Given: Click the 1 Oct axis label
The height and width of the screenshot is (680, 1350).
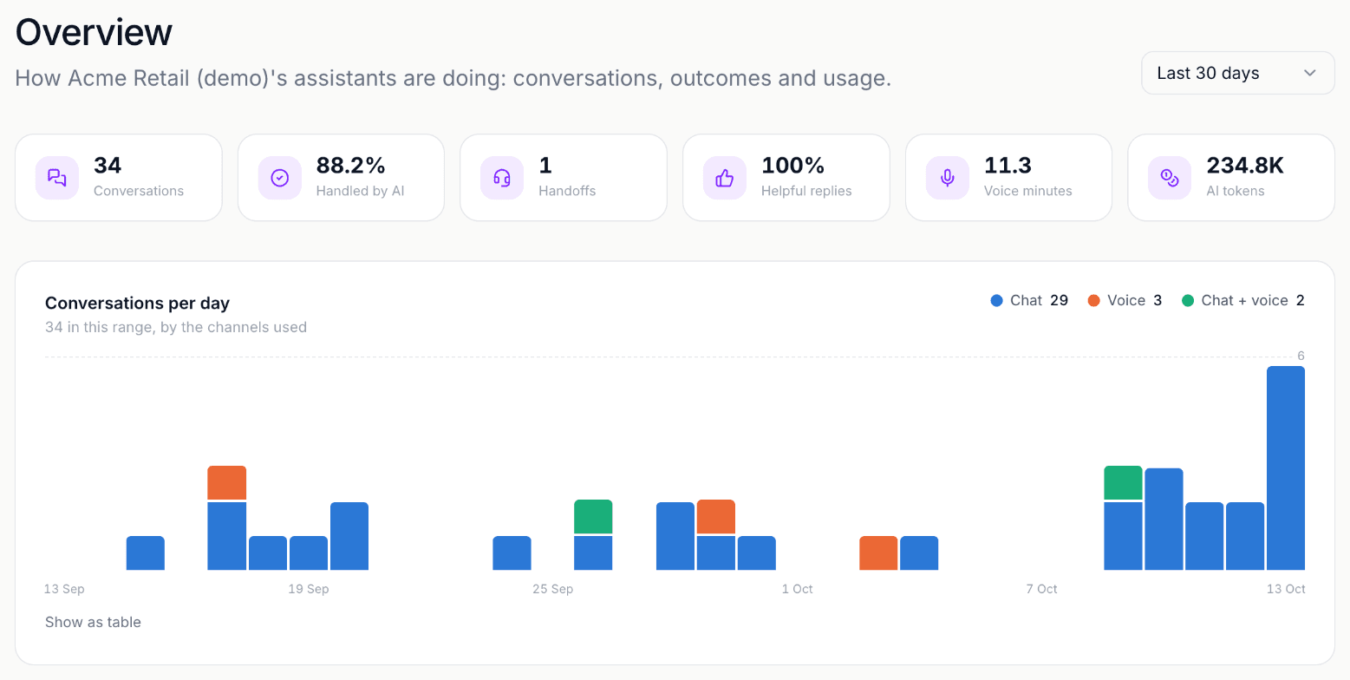Looking at the screenshot, I should click(798, 589).
